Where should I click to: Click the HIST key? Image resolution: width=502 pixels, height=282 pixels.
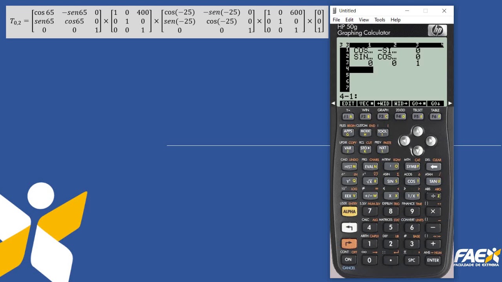point(349,166)
